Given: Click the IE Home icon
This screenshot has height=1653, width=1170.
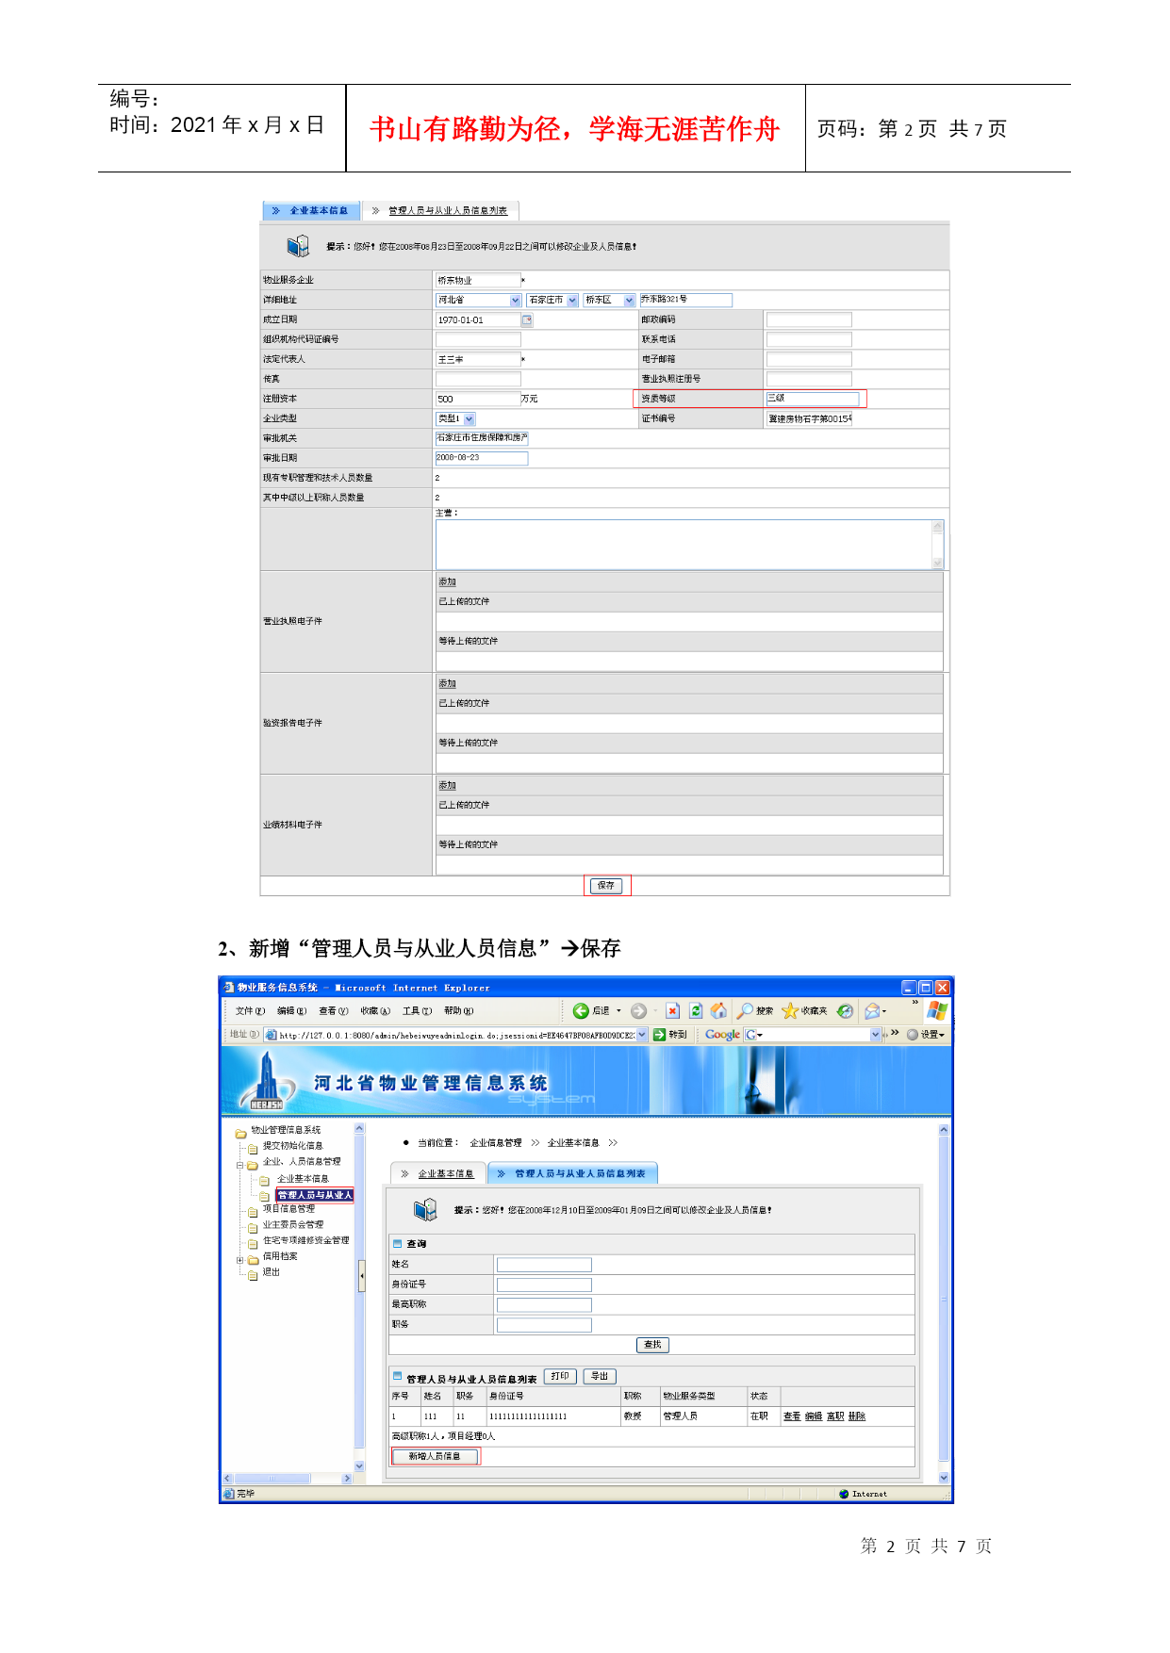Looking at the screenshot, I should 718,1011.
